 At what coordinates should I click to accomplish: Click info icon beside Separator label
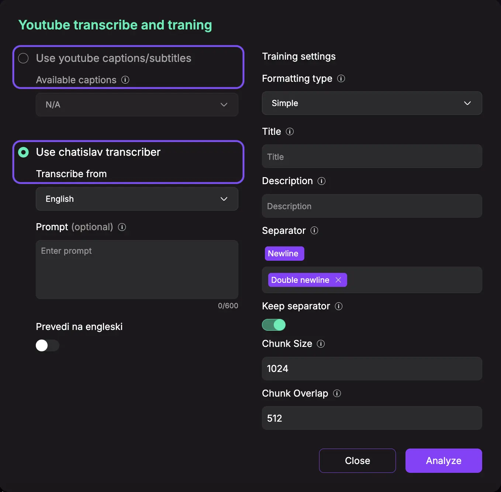pos(314,231)
